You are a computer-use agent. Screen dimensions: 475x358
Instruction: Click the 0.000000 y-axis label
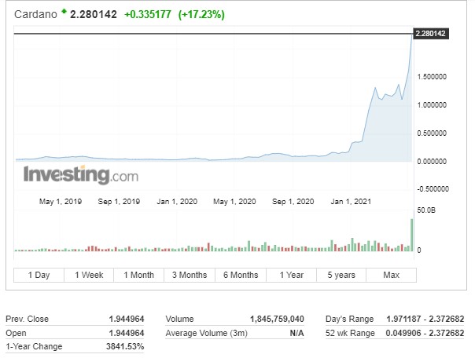click(x=432, y=162)
